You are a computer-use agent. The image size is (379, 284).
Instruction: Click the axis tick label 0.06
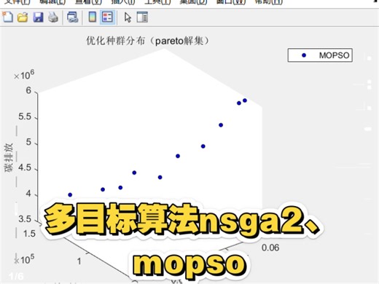click(x=270, y=248)
